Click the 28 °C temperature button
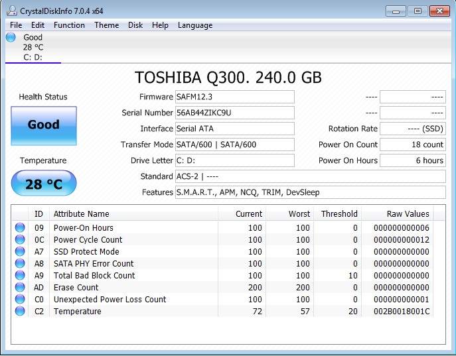The height and width of the screenshot is (356, 456). (x=44, y=184)
